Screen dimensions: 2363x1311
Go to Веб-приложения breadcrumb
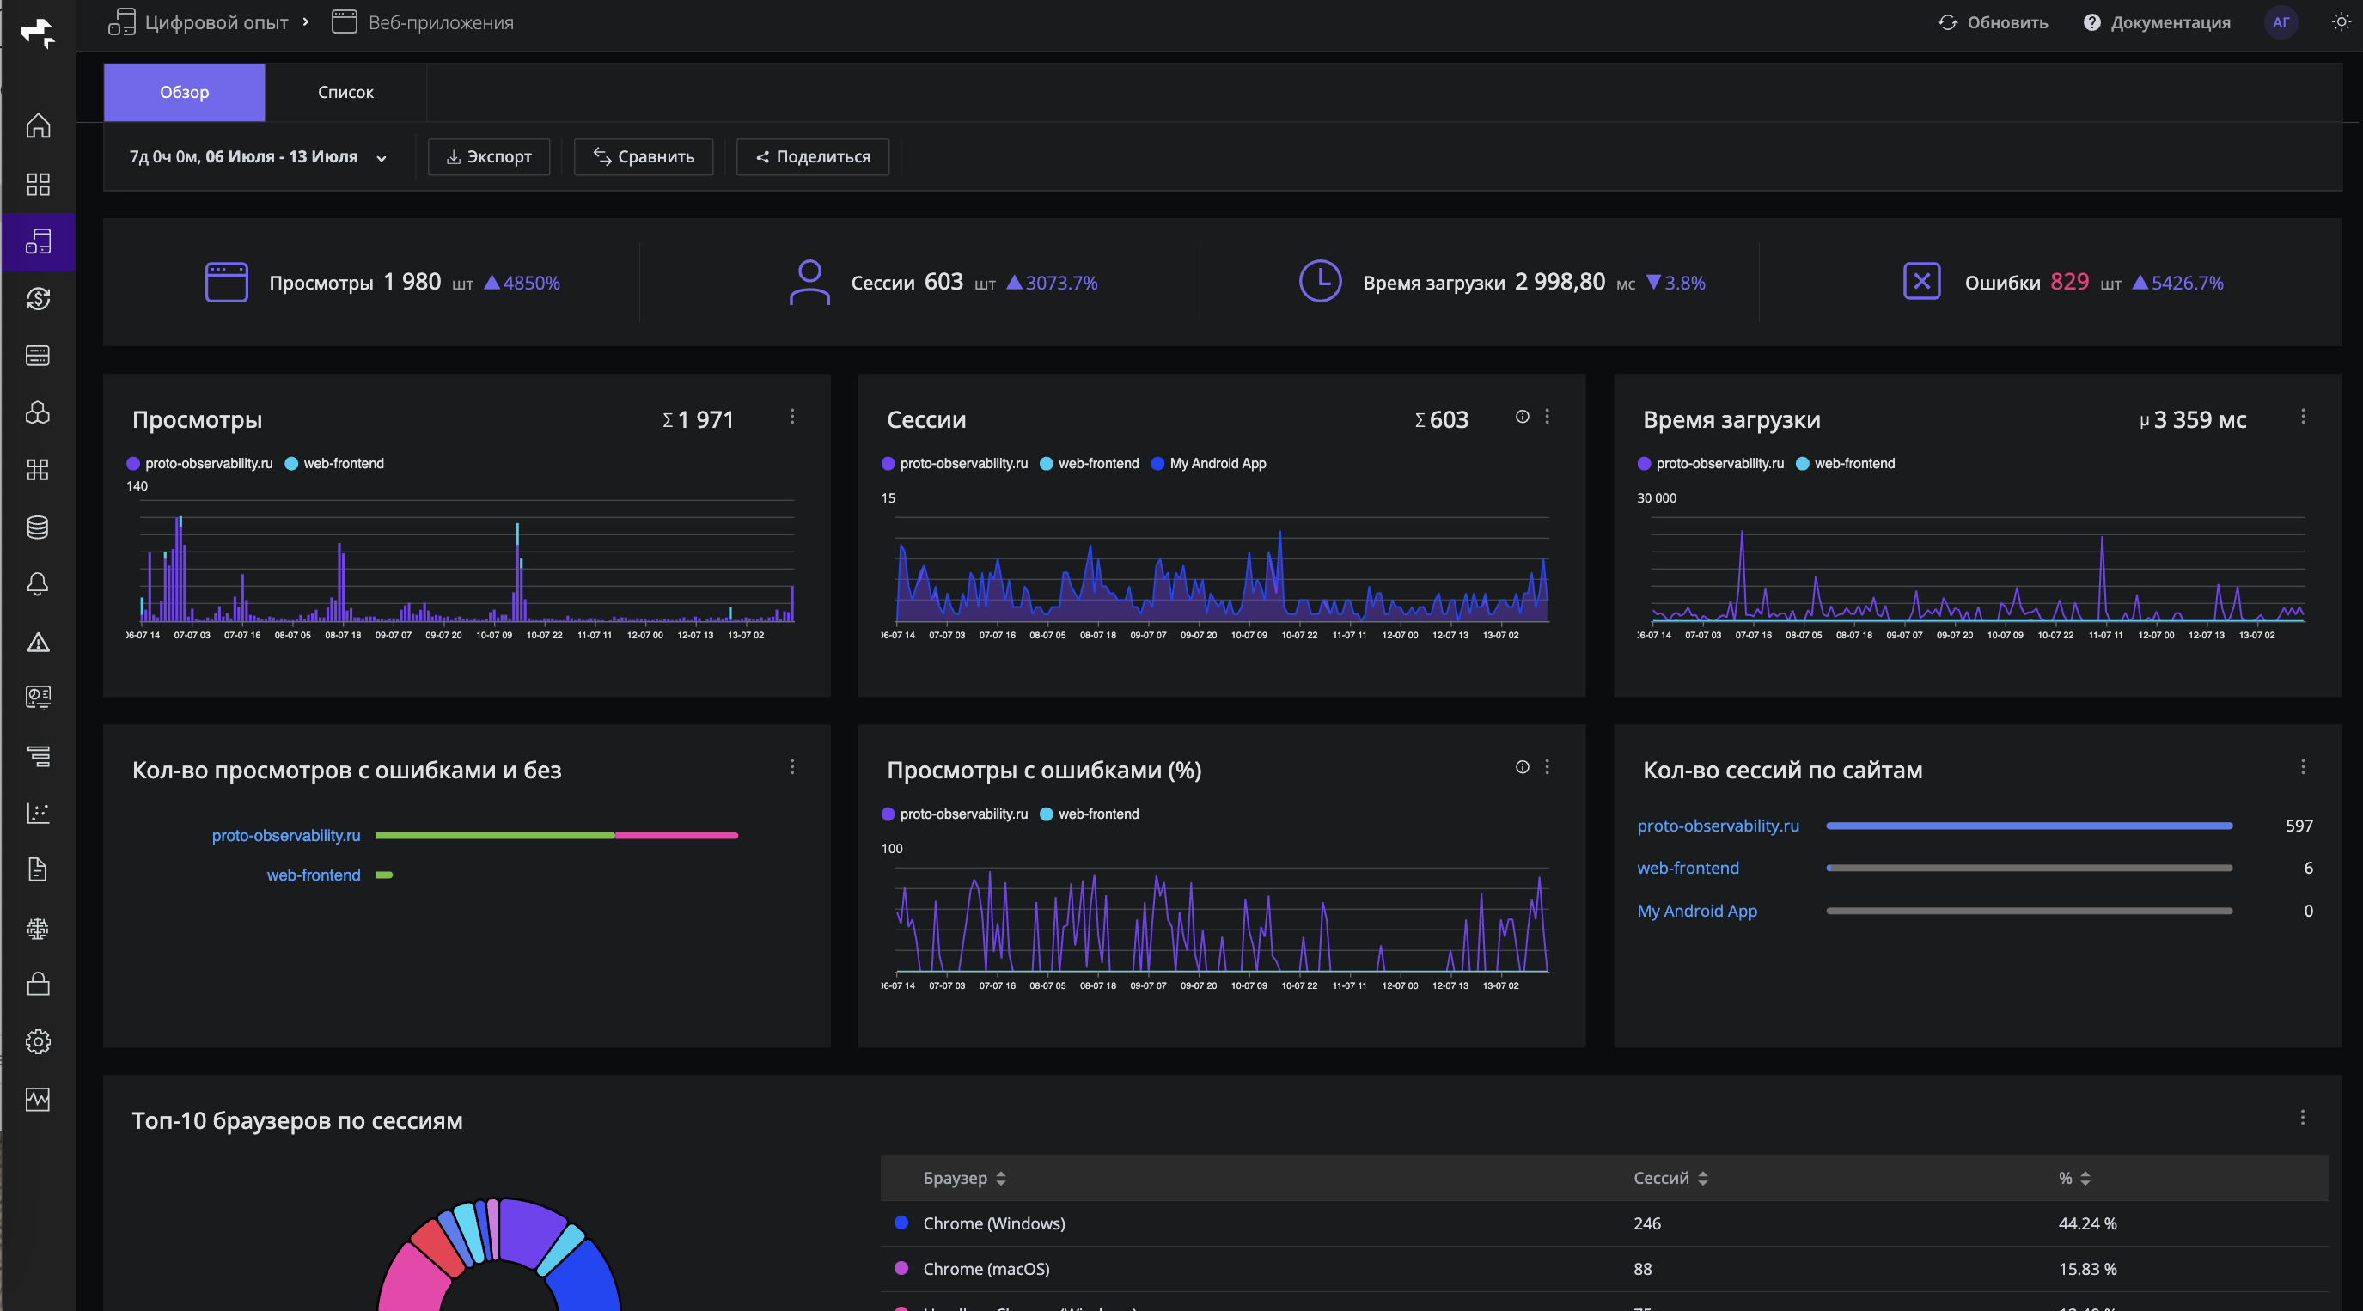[x=423, y=22]
